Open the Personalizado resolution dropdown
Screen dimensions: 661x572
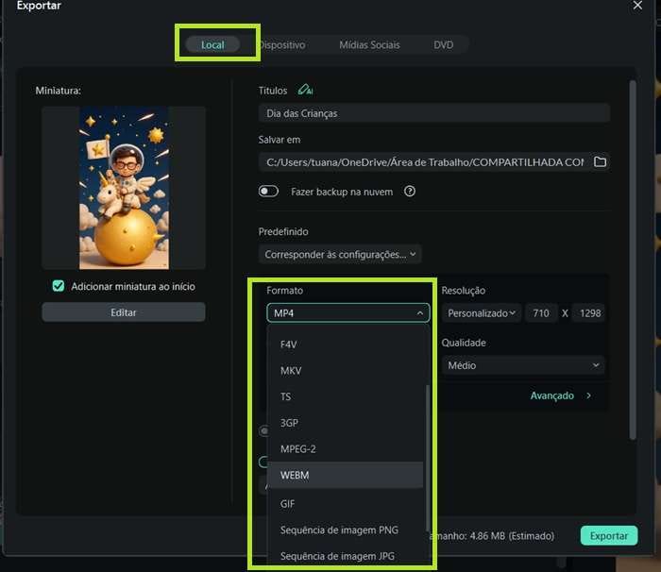coord(483,313)
